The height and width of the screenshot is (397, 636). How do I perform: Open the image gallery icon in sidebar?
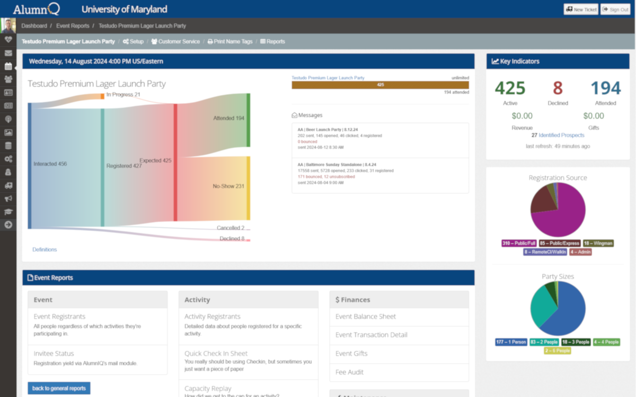[8, 132]
